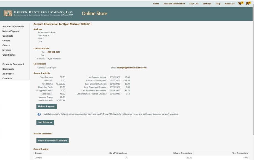254x160 pixels.
Task: Click the Make a Payment button
Action: [x=47, y=106]
